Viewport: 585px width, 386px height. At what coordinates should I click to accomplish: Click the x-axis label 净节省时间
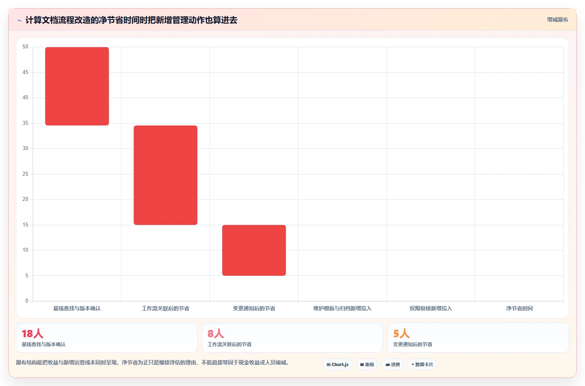pos(519,308)
